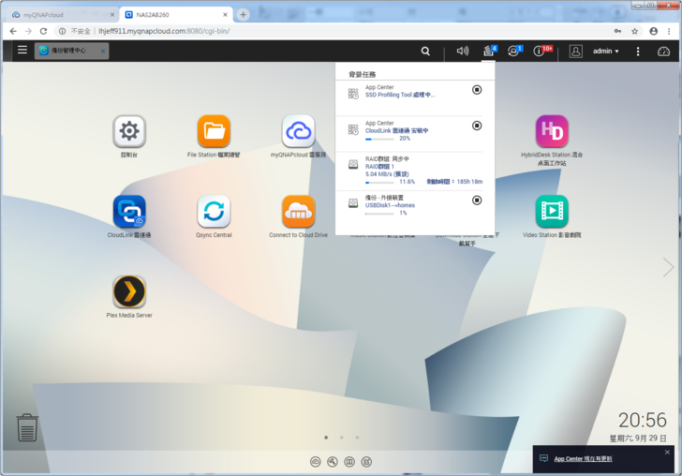682x476 pixels.
Task: Open a new browser tab
Action: click(x=244, y=15)
